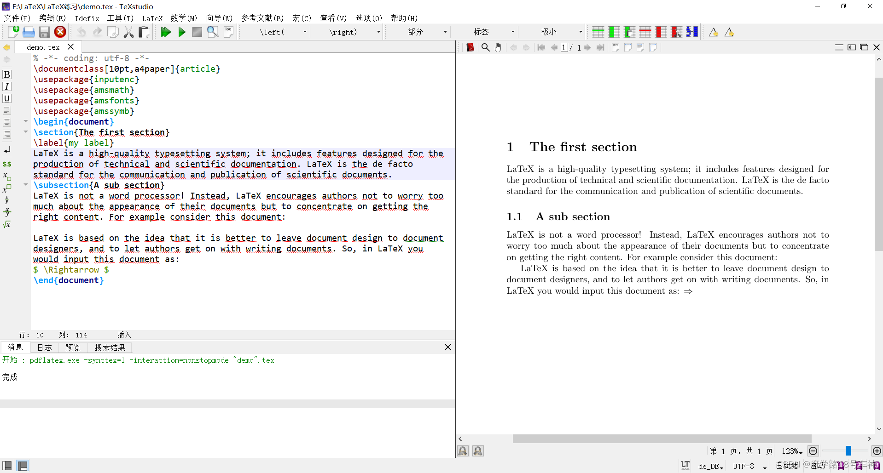The height and width of the screenshot is (473, 883).
Task: Open the de_DE language selector
Action: [711, 466]
